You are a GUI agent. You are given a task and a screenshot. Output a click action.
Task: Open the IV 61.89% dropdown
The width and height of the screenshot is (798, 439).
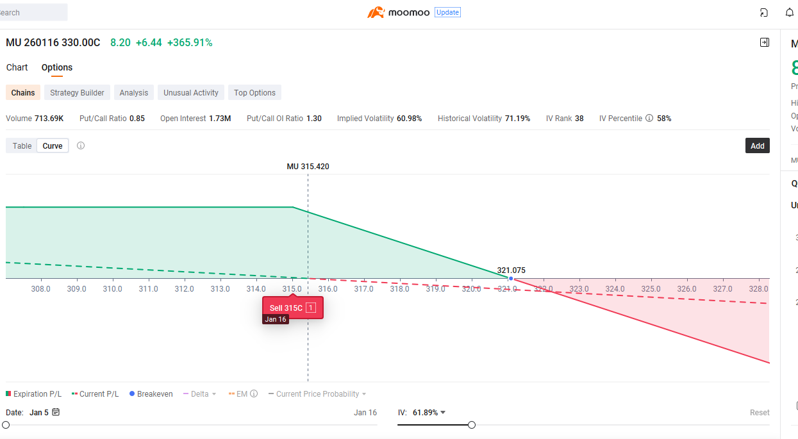click(x=429, y=412)
